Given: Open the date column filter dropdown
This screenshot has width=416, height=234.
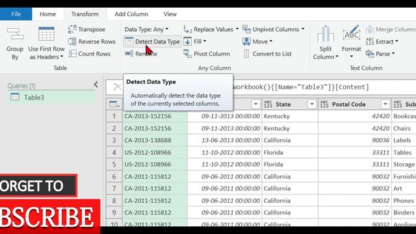Looking at the screenshot, I should [255, 104].
